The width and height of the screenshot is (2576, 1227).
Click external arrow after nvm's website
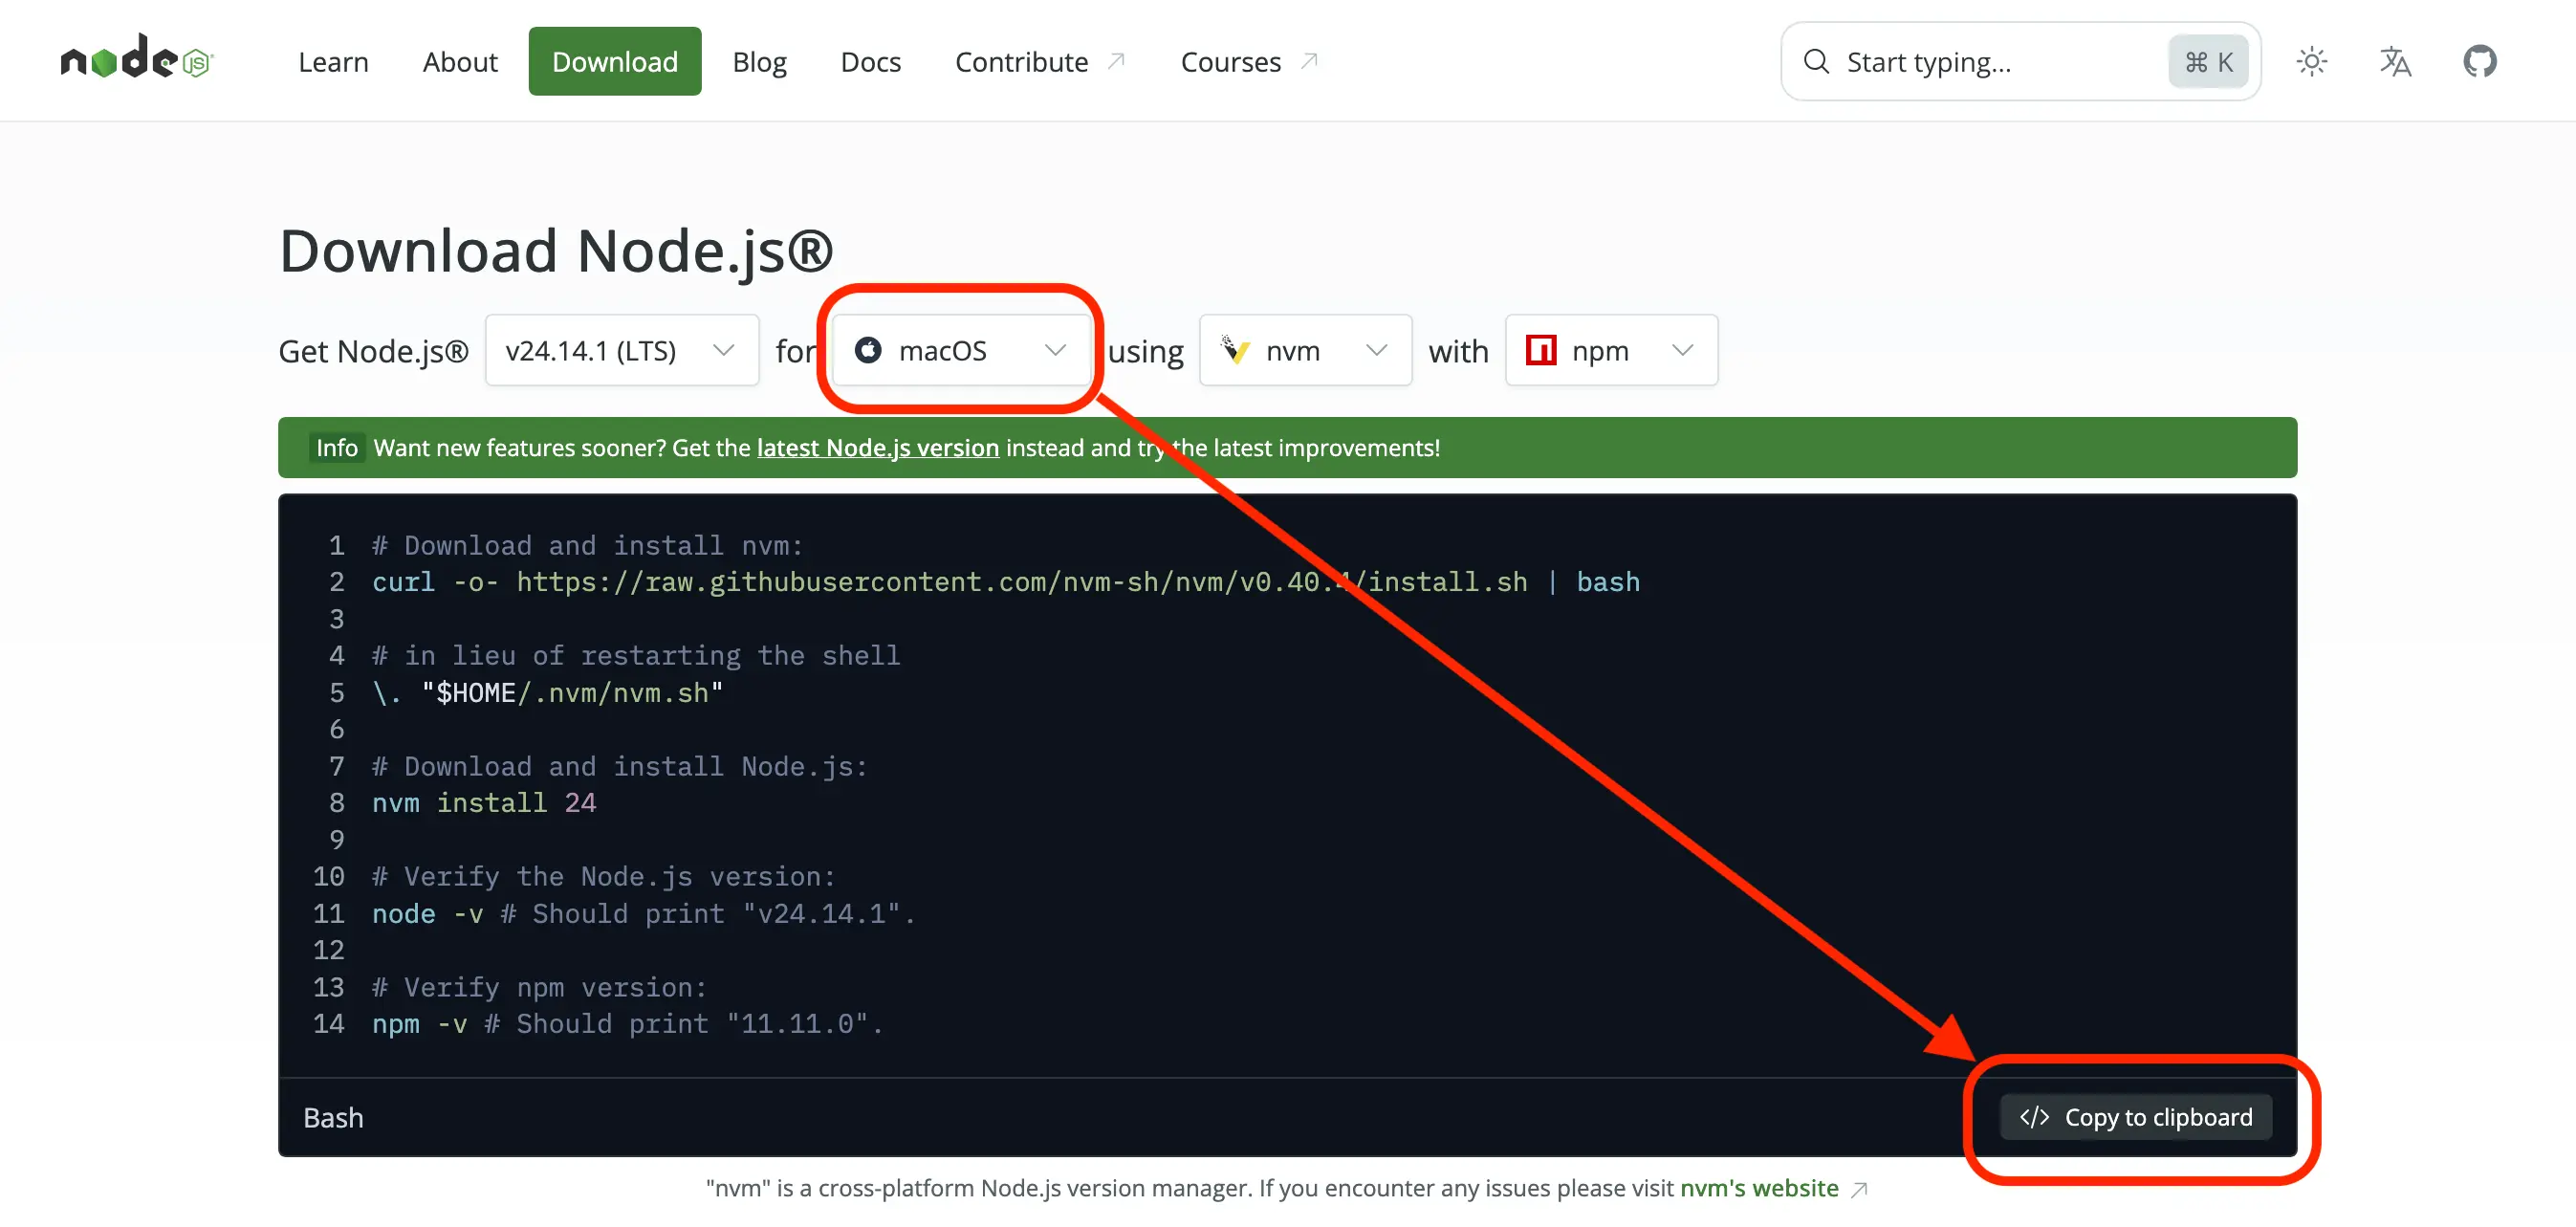pyautogui.click(x=1859, y=1189)
